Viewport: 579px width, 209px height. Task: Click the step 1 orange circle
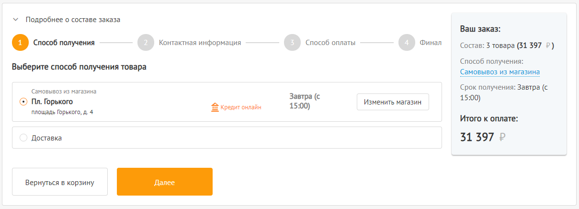21,43
